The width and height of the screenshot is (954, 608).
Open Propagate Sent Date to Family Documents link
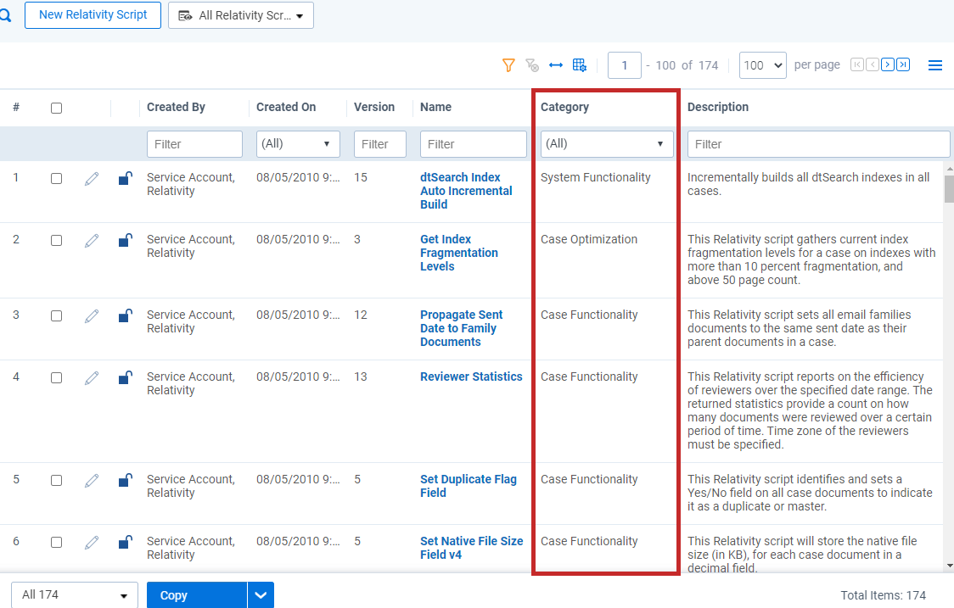(x=461, y=328)
